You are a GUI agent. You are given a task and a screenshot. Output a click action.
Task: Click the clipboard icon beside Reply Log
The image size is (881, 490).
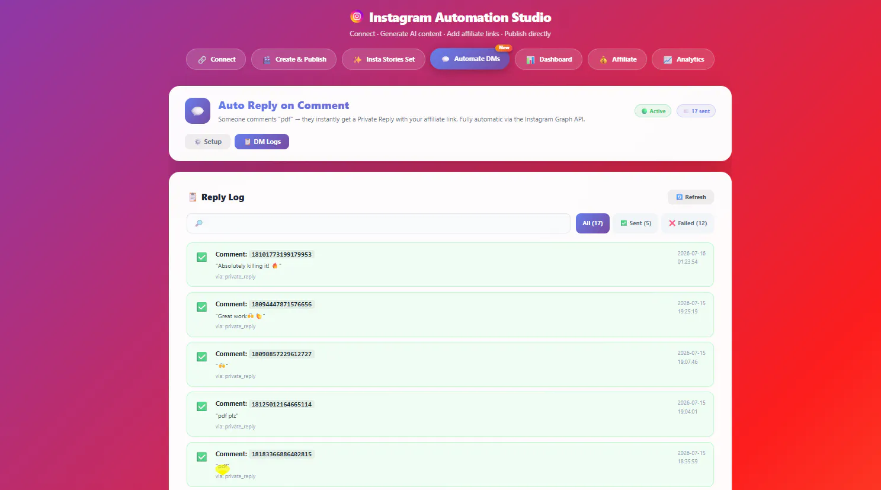point(193,197)
